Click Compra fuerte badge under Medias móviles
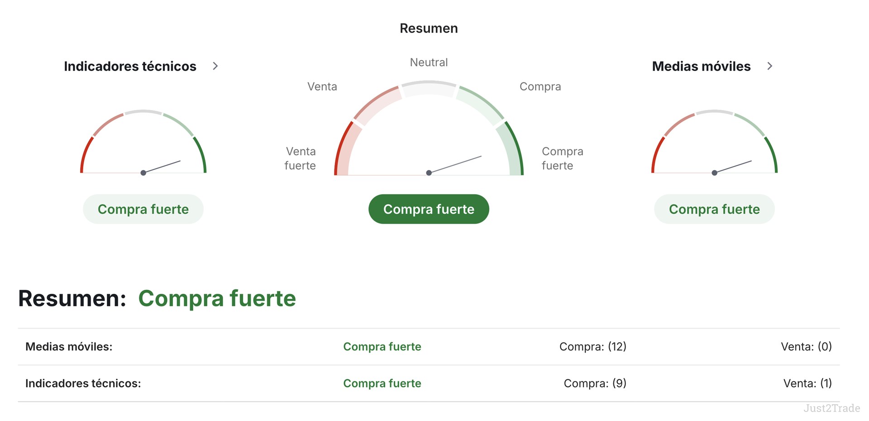This screenshot has width=869, height=421. [714, 209]
